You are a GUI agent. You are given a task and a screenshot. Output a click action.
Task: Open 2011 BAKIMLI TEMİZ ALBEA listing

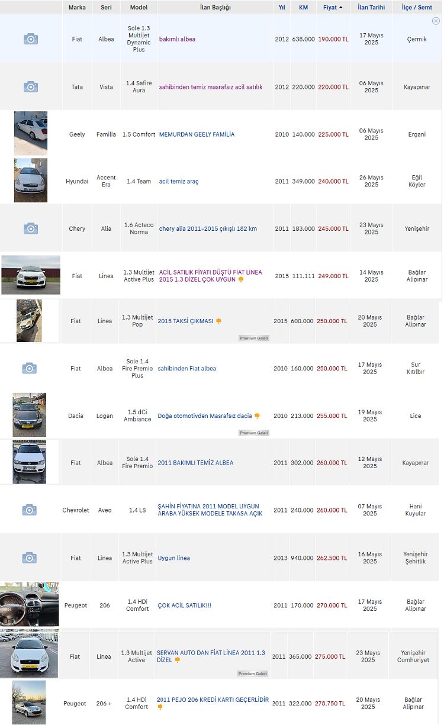tap(195, 463)
